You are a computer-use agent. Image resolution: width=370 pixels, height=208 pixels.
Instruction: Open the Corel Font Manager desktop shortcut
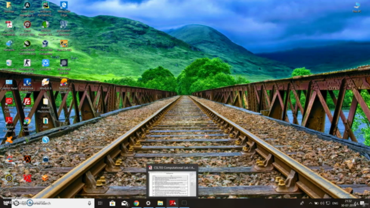(27, 9)
